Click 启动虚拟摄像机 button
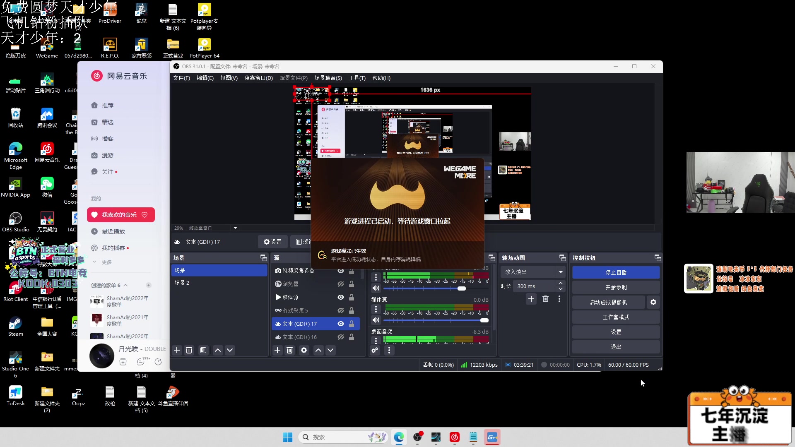 point(608,302)
